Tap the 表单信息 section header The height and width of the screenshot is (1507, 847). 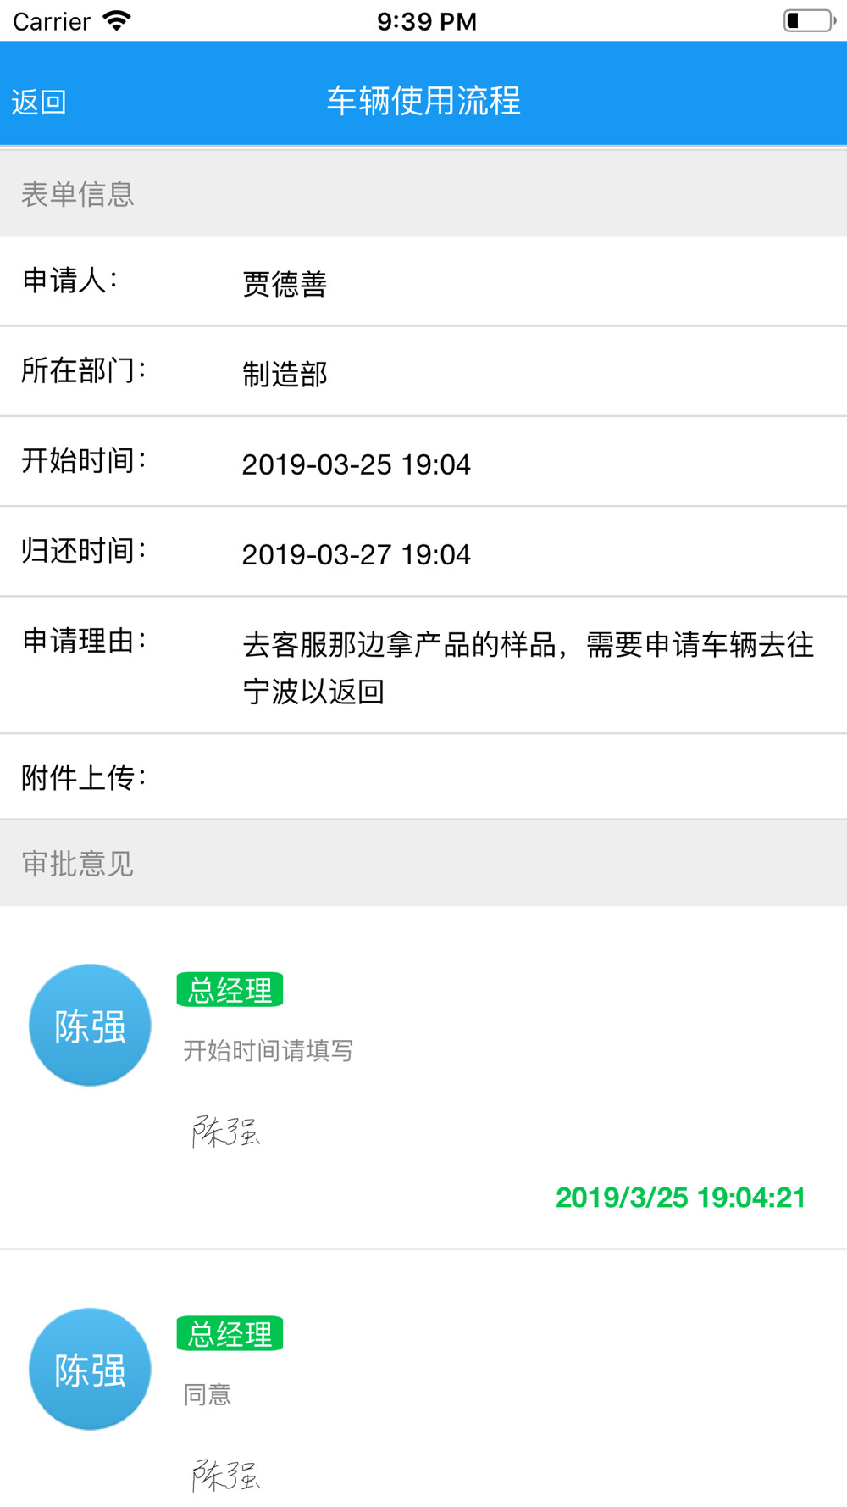coord(423,194)
